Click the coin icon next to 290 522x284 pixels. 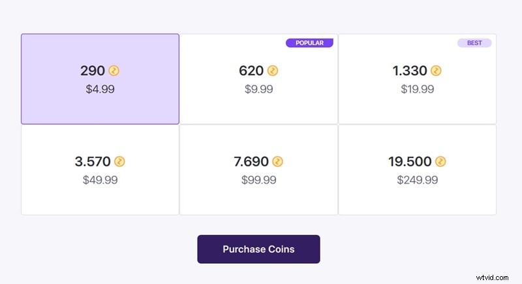coord(114,71)
